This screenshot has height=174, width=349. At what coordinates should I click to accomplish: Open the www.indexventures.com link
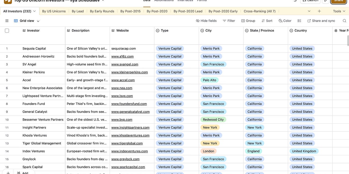(x=130, y=151)
